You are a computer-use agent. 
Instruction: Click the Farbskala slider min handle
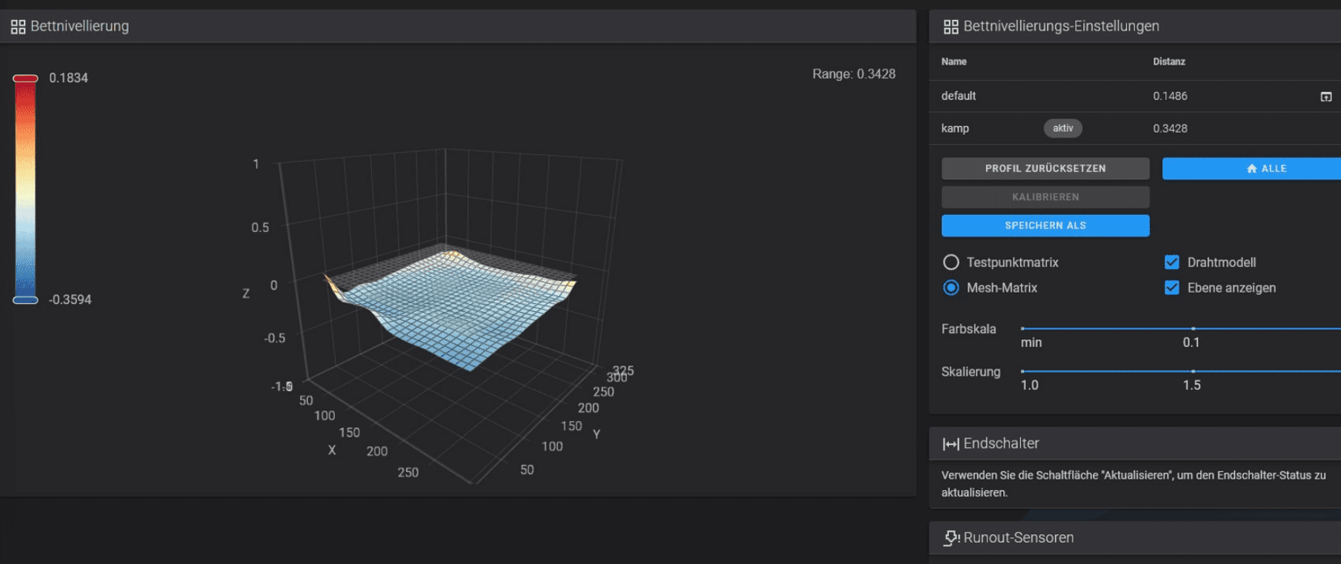pos(1022,328)
